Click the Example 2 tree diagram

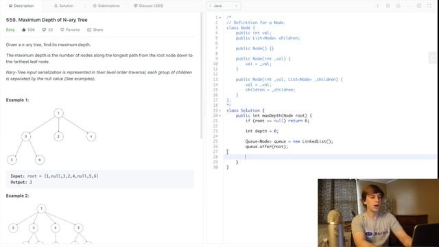[49, 224]
